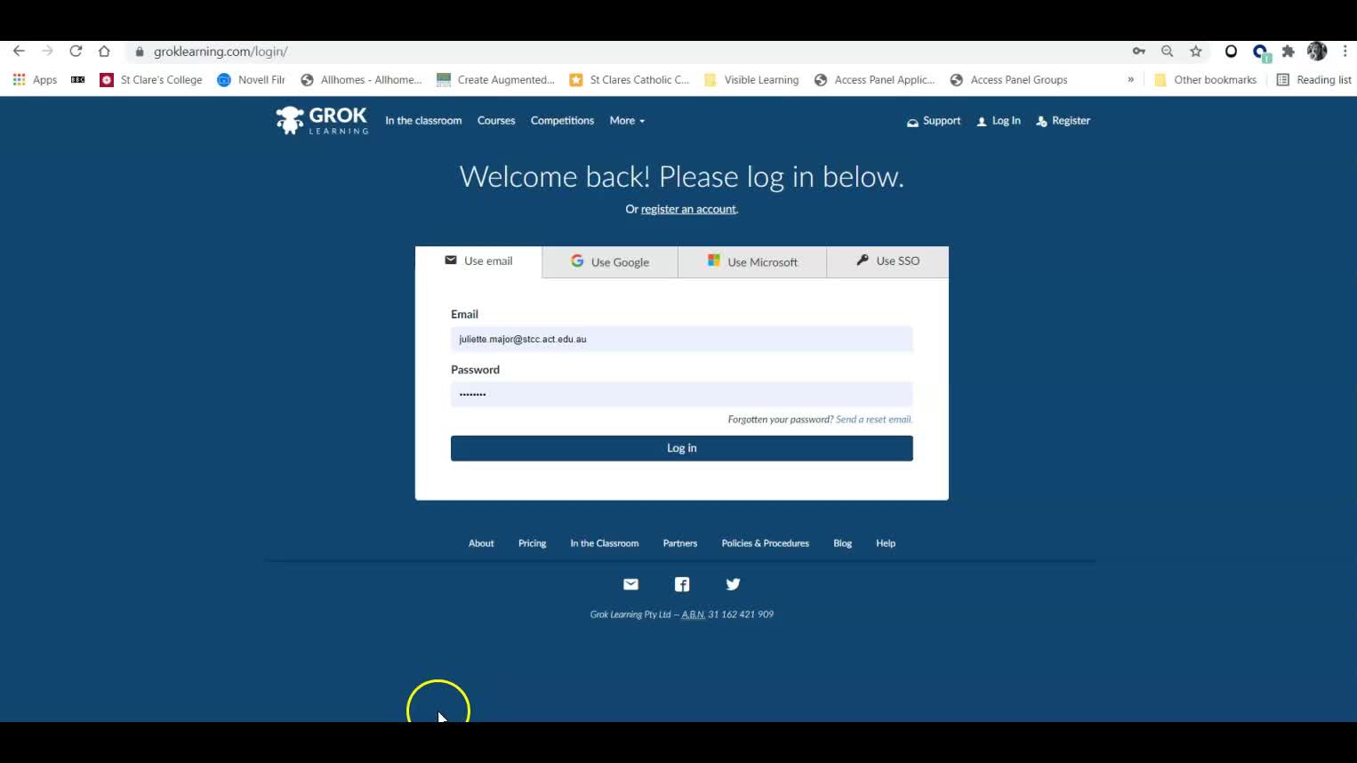
Task: Click inside the Password input field
Action: coord(681,394)
